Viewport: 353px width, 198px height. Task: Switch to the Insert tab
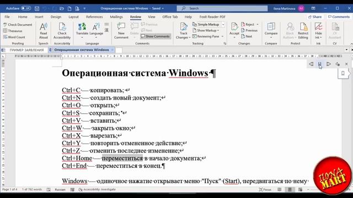click(39, 17)
